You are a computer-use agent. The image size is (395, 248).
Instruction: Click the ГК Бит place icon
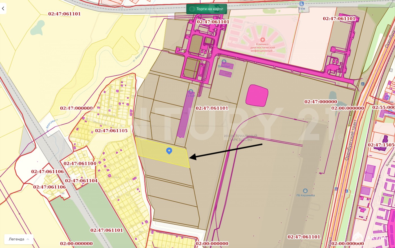pos(191,91)
